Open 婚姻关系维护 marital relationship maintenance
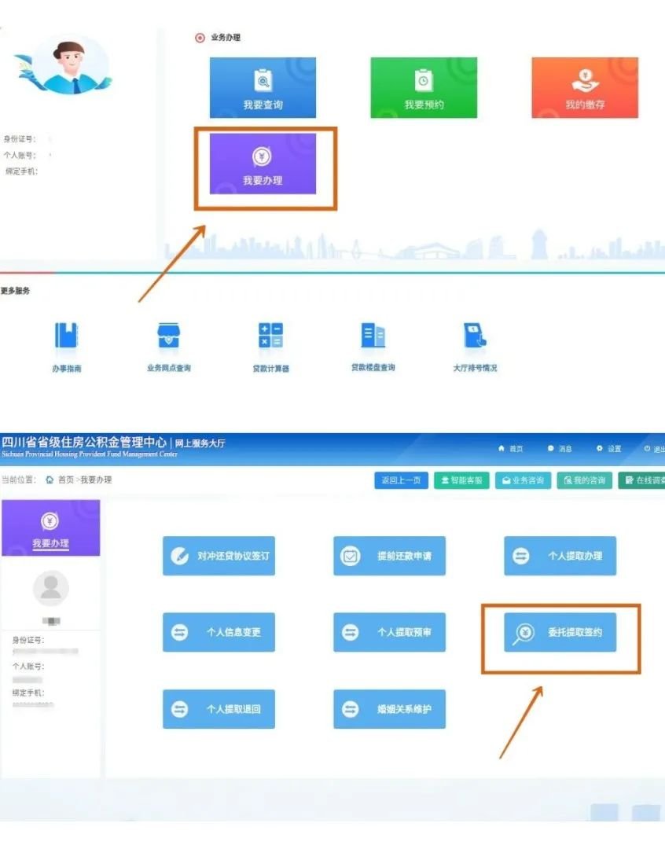This screenshot has height=849, width=665. coord(390,709)
